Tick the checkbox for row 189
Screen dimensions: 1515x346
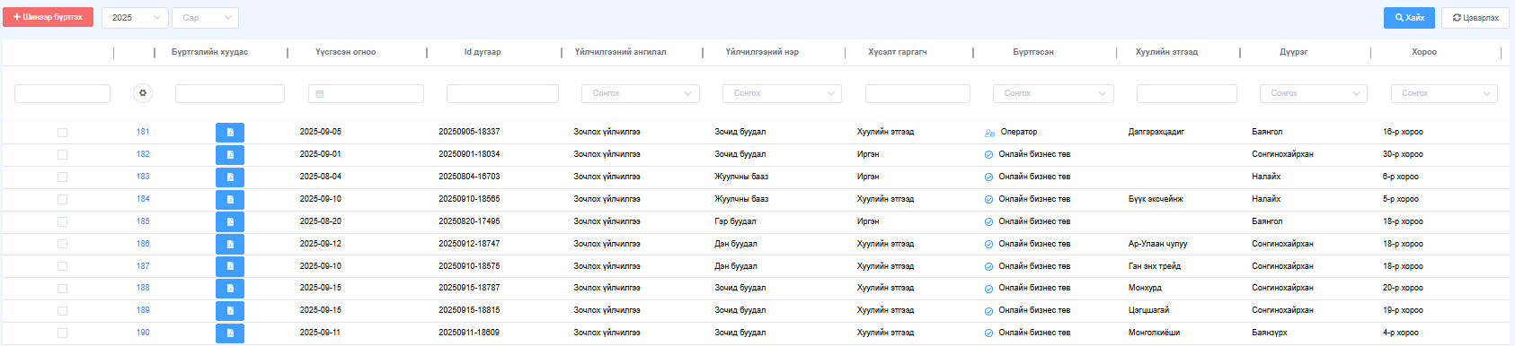click(x=62, y=311)
